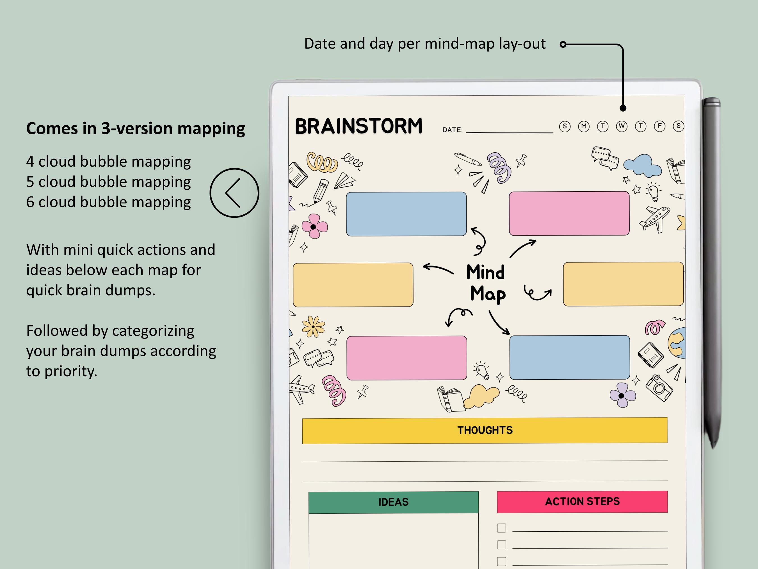Click "6 cloud bubble mapping" text

click(x=108, y=202)
